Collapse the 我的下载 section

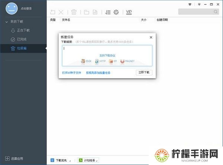tap(7, 22)
